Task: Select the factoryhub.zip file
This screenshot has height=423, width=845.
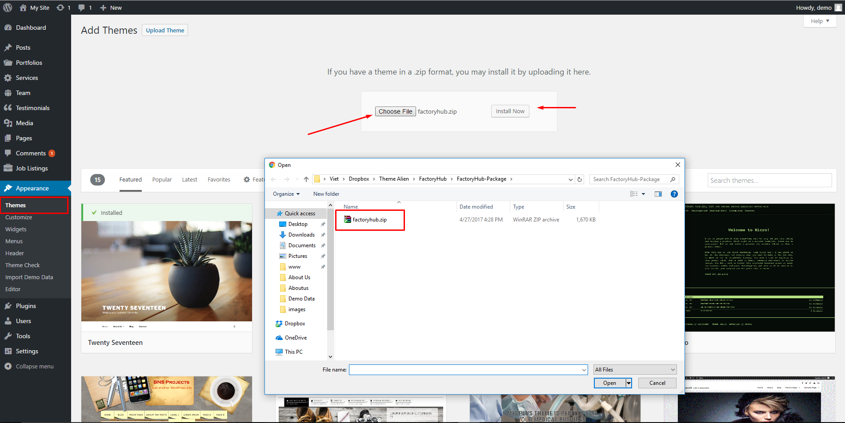Action: (x=369, y=220)
